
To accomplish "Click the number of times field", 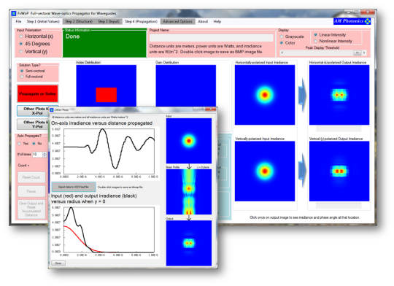I will point(37,155).
